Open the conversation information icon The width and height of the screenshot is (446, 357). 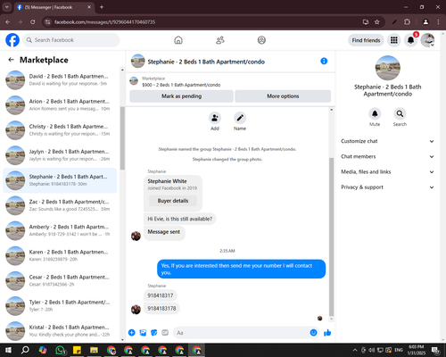pos(324,61)
